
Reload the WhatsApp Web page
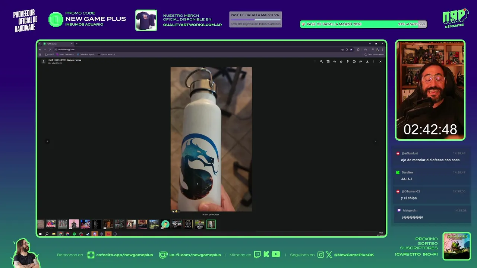click(50, 50)
